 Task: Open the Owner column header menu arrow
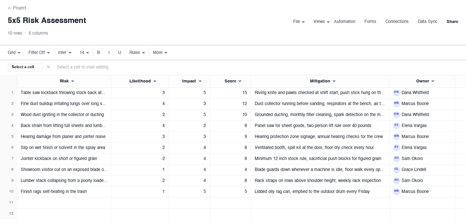click(433, 81)
